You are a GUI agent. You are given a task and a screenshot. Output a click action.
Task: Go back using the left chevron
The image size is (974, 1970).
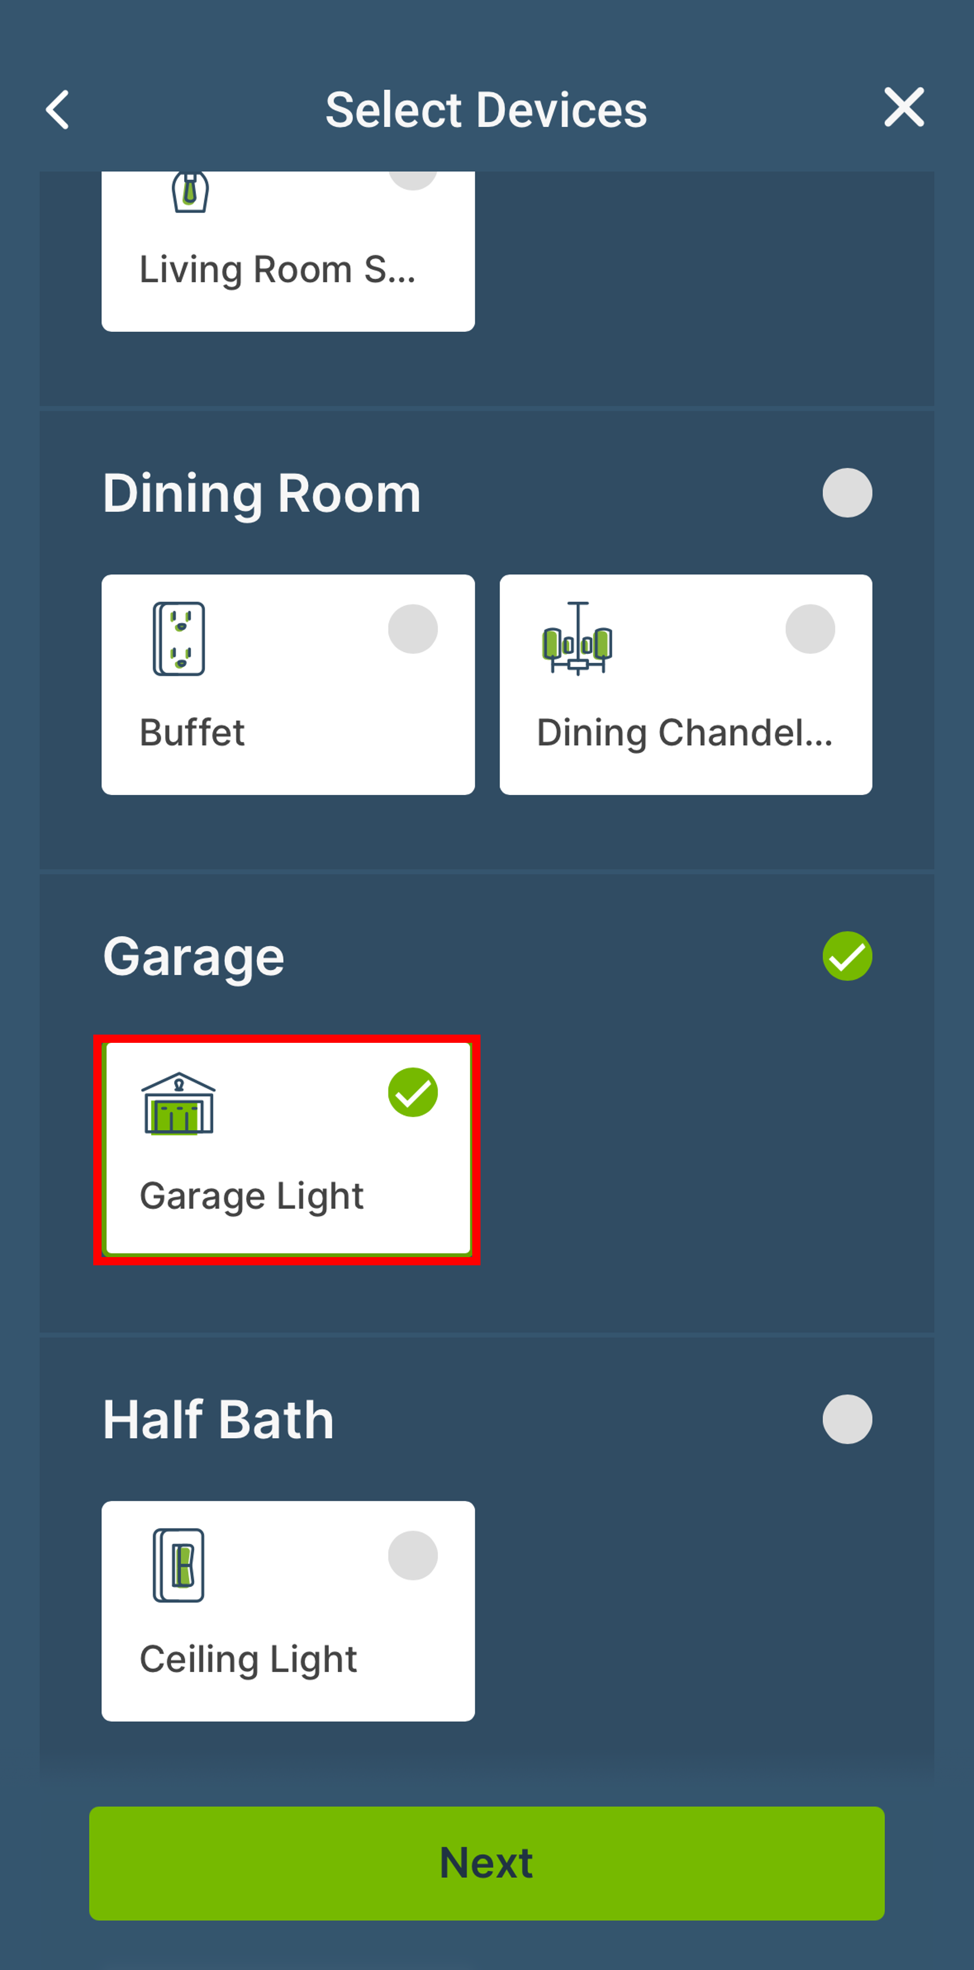(57, 109)
